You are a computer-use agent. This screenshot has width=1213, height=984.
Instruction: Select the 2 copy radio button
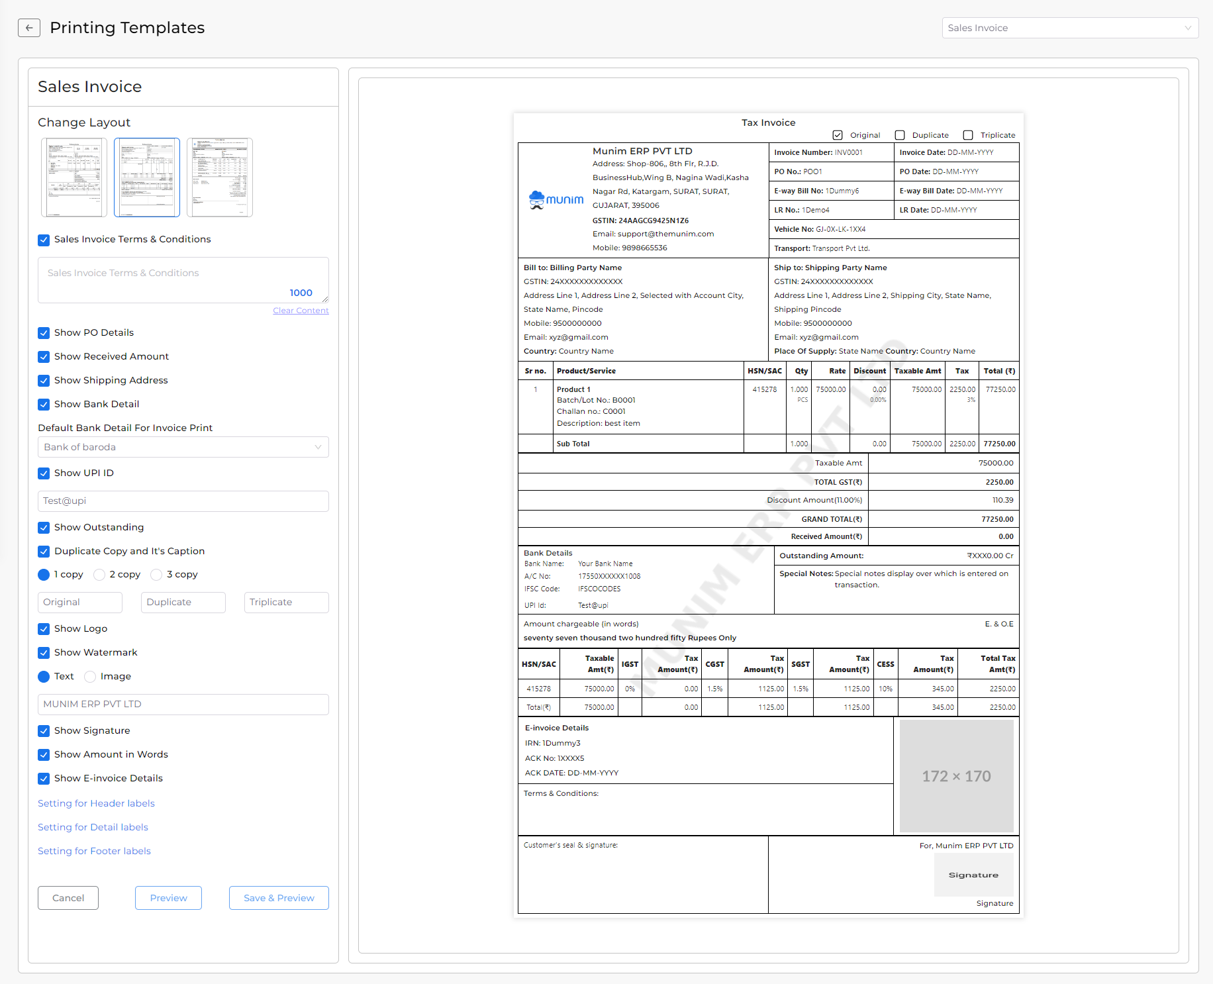pos(99,574)
